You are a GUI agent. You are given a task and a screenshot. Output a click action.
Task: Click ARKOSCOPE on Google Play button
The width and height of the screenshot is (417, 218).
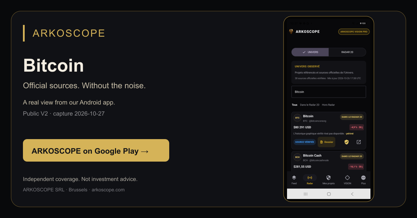[x=96, y=151]
